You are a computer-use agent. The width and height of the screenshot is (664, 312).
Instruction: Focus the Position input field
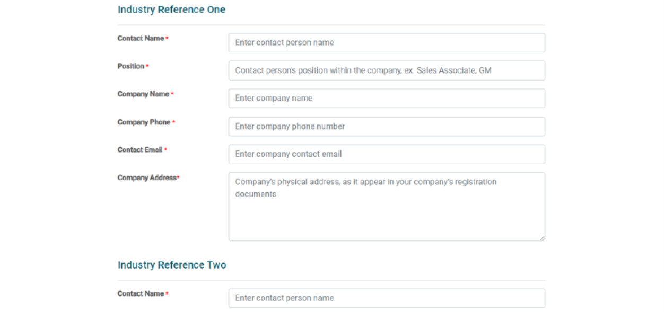(386, 70)
